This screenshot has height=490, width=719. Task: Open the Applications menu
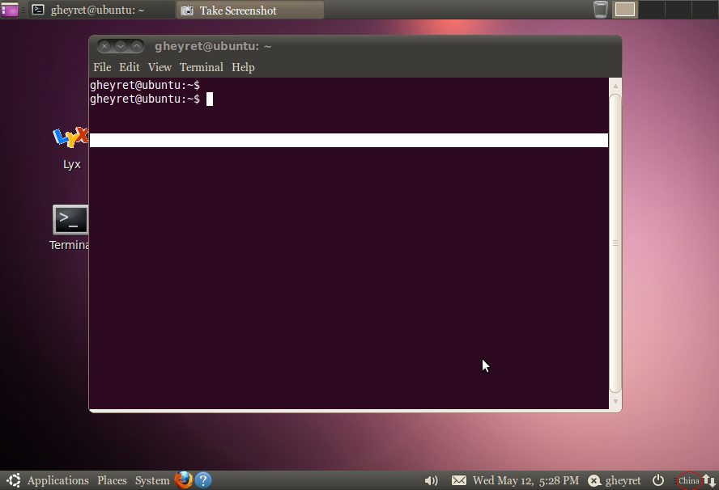point(57,480)
